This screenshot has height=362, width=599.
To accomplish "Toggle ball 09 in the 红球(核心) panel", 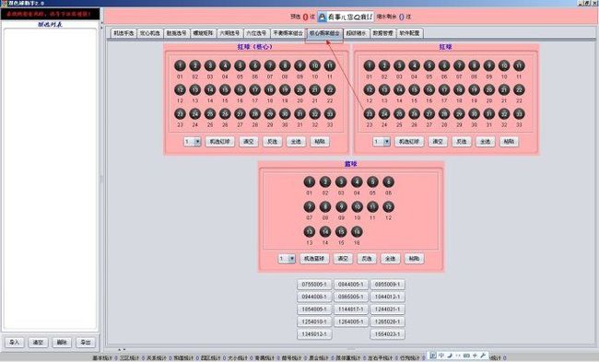I will 299,65.
